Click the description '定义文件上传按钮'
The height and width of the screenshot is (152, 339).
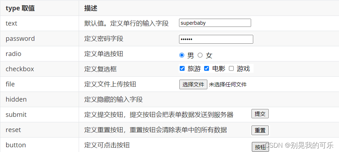110,84
